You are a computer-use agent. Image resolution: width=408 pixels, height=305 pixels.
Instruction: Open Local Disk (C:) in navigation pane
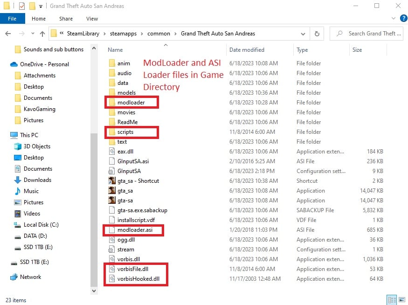(36, 225)
